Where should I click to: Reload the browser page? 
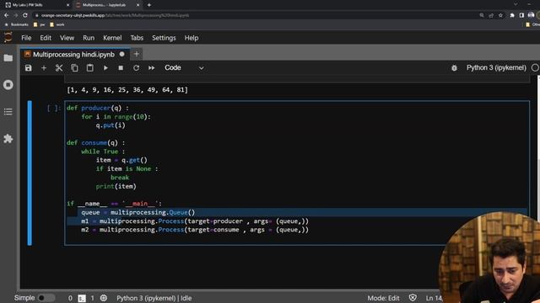25,15
